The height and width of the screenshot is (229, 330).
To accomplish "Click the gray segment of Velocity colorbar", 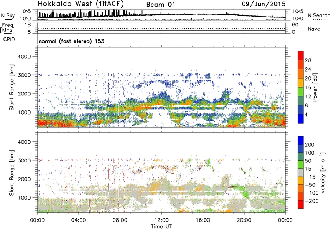I will coord(301,172).
